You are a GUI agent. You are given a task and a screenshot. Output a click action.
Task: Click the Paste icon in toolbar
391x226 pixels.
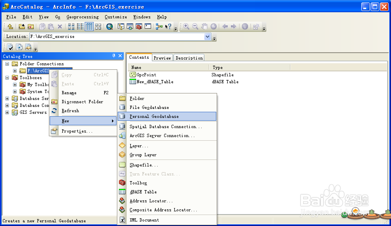51,27
